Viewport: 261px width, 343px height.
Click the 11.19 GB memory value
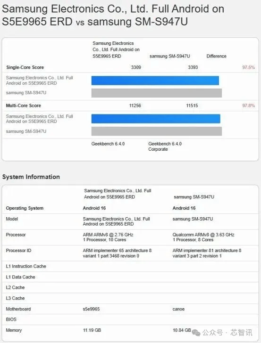click(x=92, y=330)
